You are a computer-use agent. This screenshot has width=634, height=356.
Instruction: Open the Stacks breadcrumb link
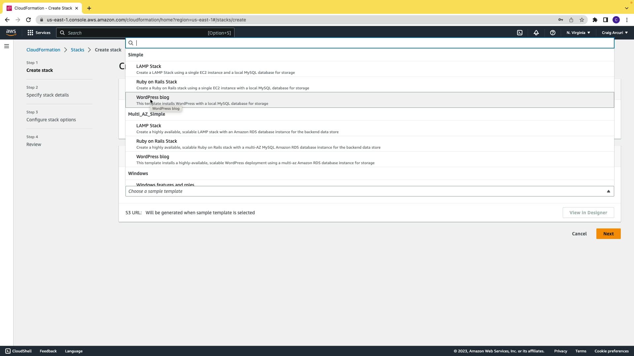77,50
